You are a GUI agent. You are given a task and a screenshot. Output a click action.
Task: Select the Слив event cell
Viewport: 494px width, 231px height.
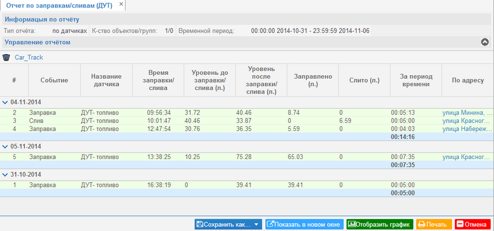(x=36, y=121)
